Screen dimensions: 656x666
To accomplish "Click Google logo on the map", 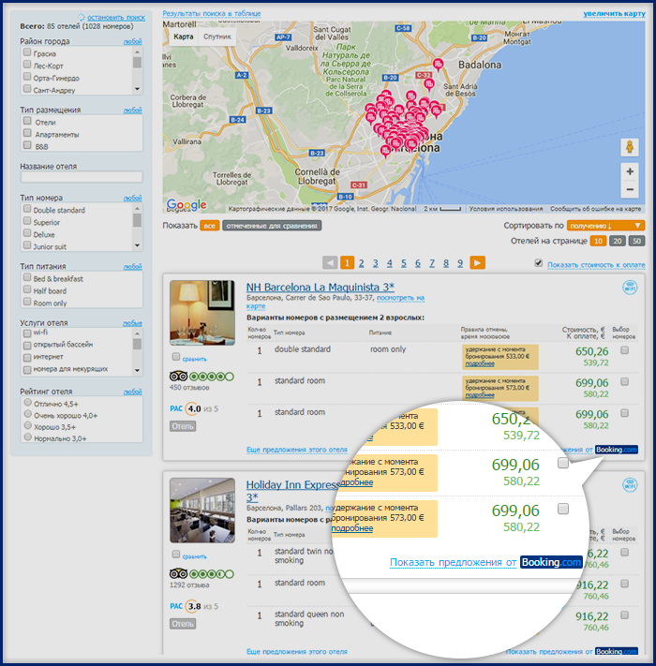I will tap(186, 205).
